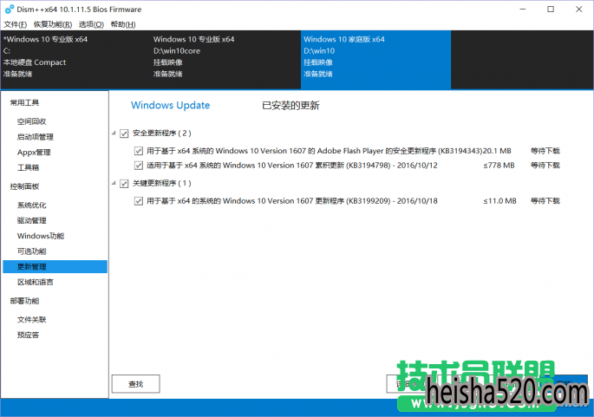Image resolution: width=594 pixels, height=417 pixels.
Task: Click the KB3194798 cumulative update title text
Action: pos(292,165)
